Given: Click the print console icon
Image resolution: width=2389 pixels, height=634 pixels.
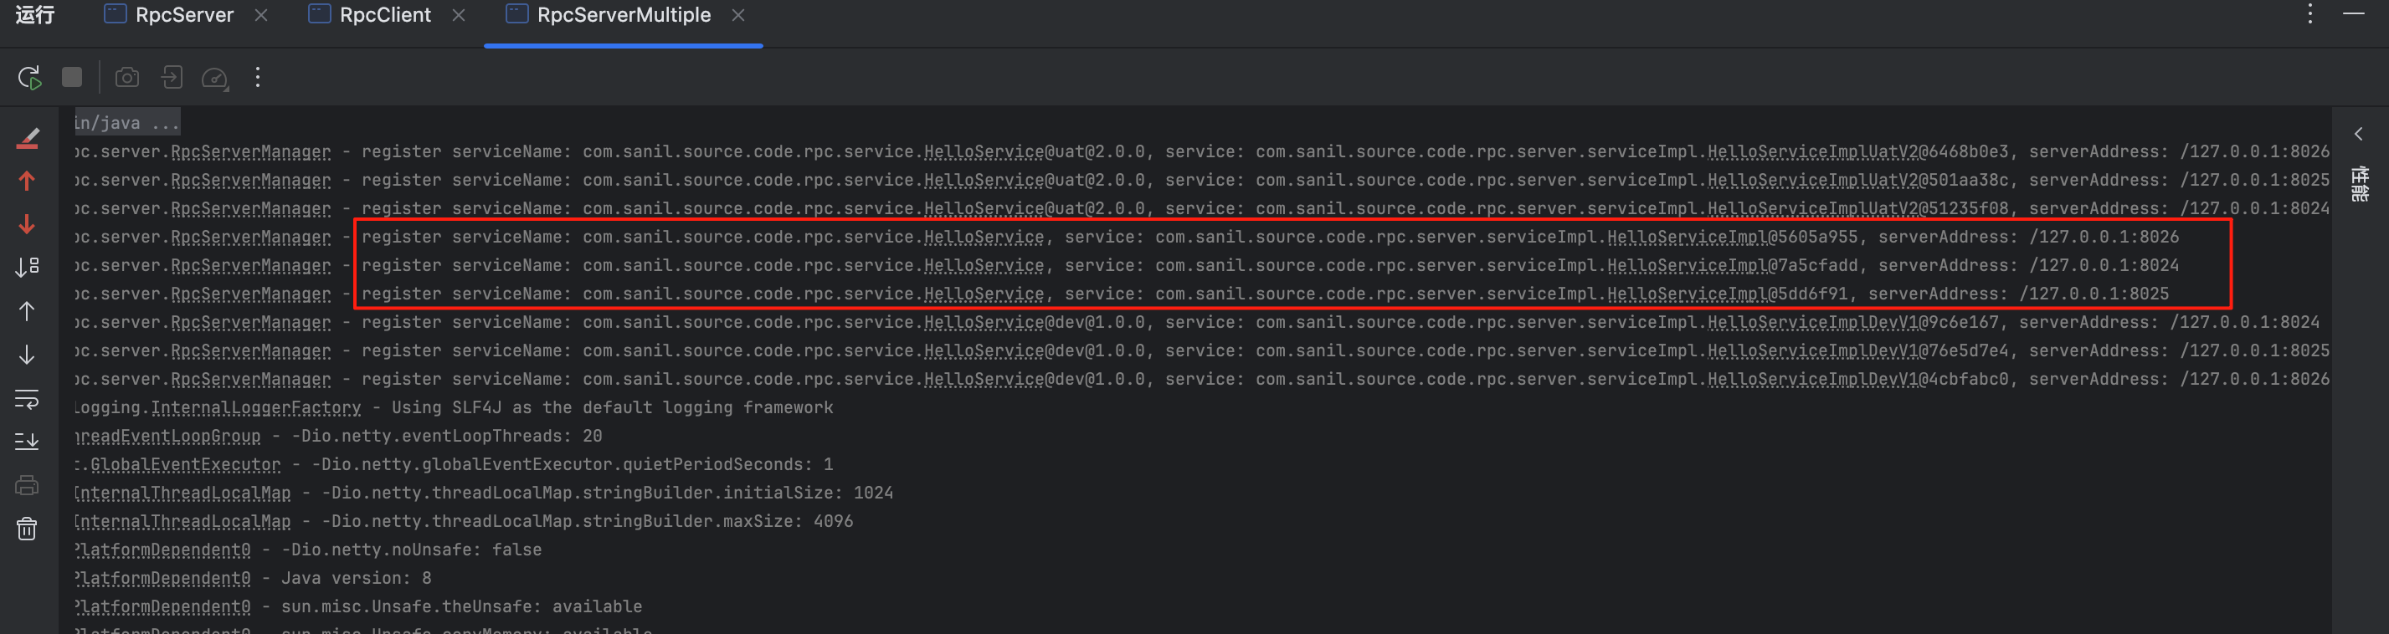Looking at the screenshot, I should [27, 486].
